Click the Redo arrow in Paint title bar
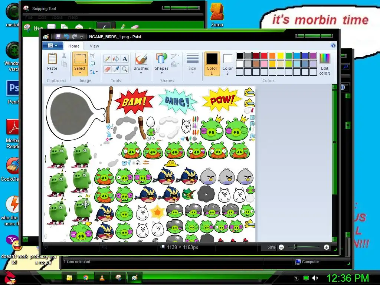The image size is (380, 285). click(74, 37)
